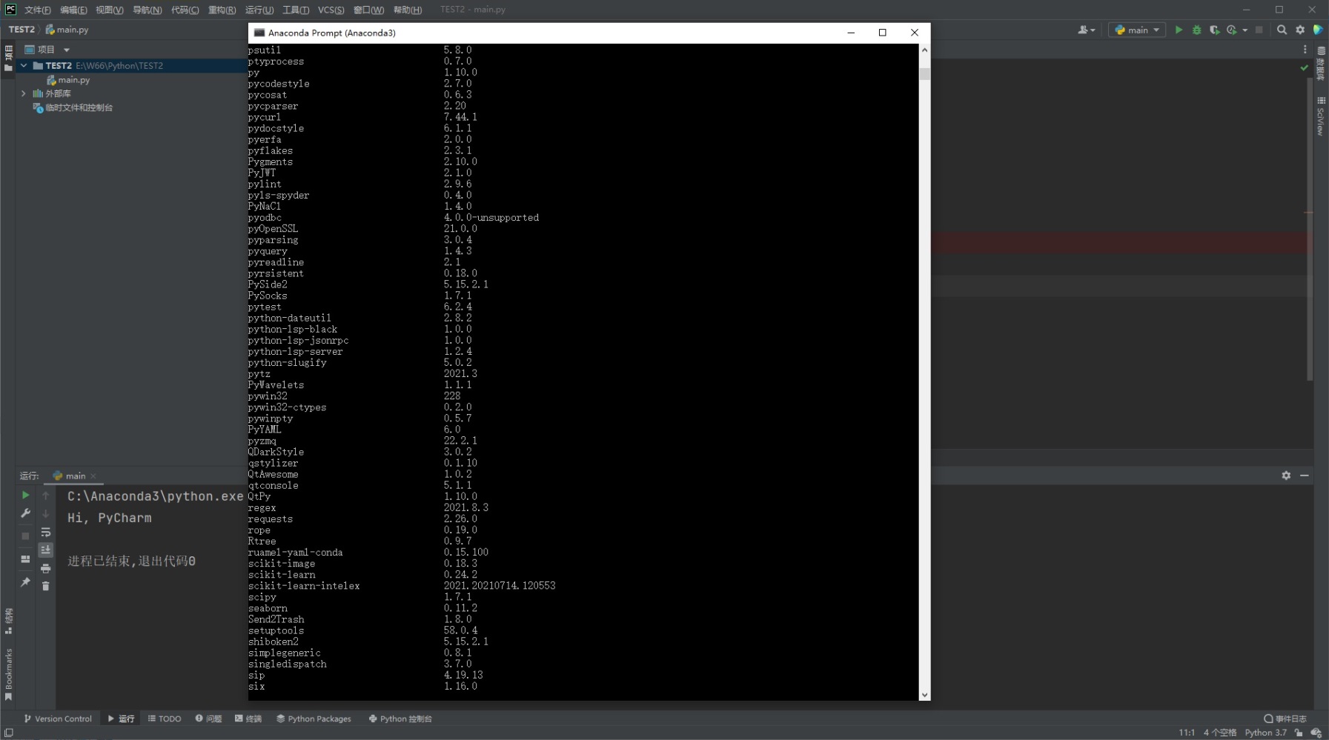Open the help menu 帮助(H)

click(408, 10)
